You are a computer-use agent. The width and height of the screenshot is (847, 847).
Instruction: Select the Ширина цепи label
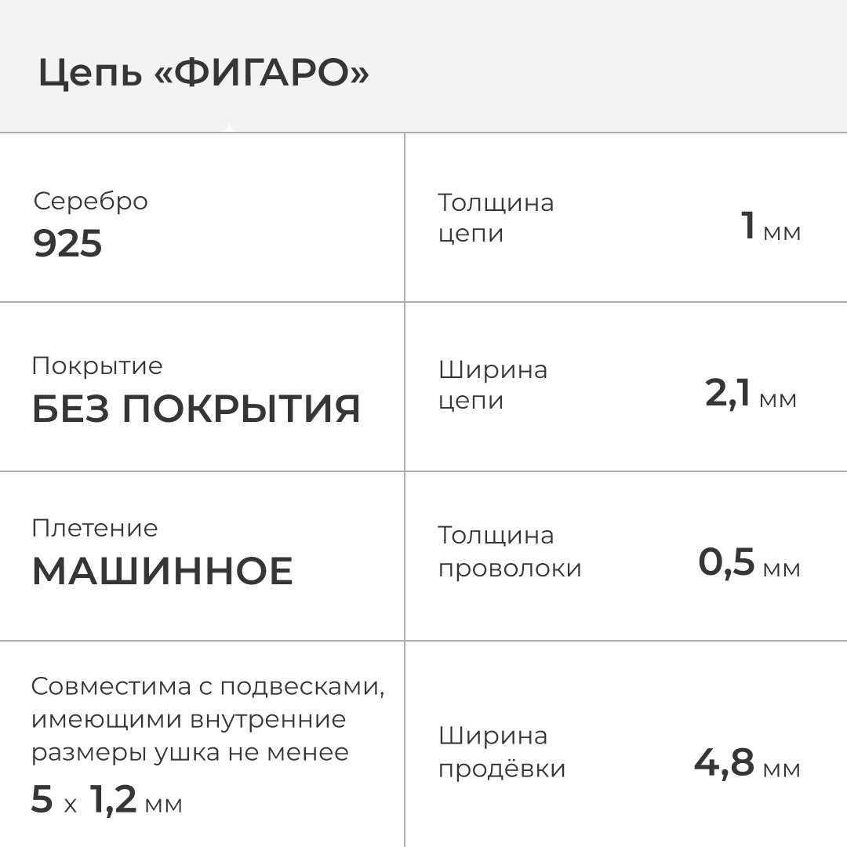[x=493, y=385]
